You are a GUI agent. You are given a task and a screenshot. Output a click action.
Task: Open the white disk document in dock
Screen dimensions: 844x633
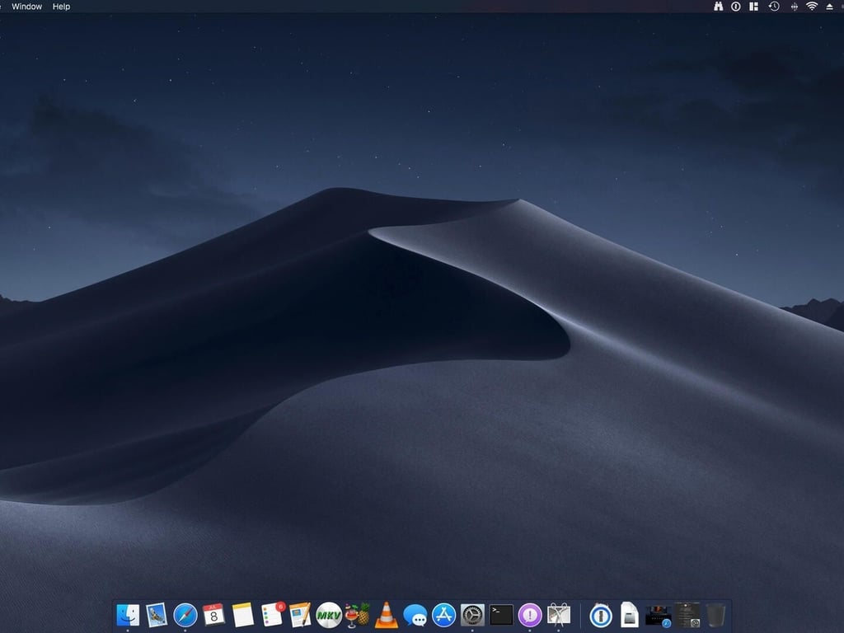[x=629, y=615]
